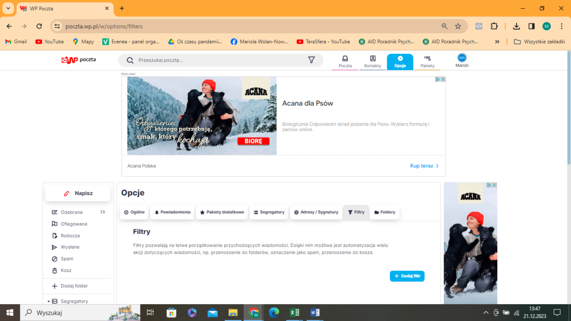
Task: Click the WP poczta logo
Action: point(79,60)
